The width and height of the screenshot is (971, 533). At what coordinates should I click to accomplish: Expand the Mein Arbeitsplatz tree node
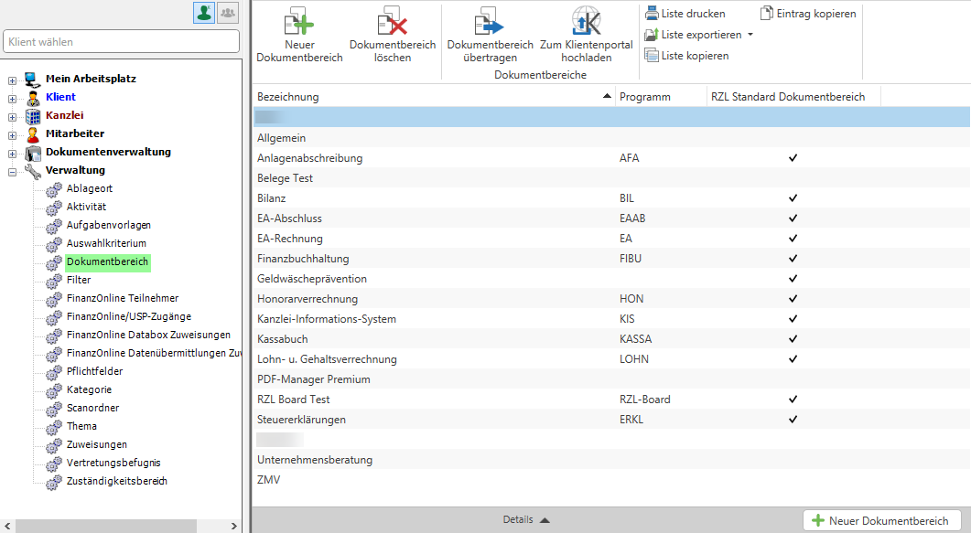(x=12, y=80)
